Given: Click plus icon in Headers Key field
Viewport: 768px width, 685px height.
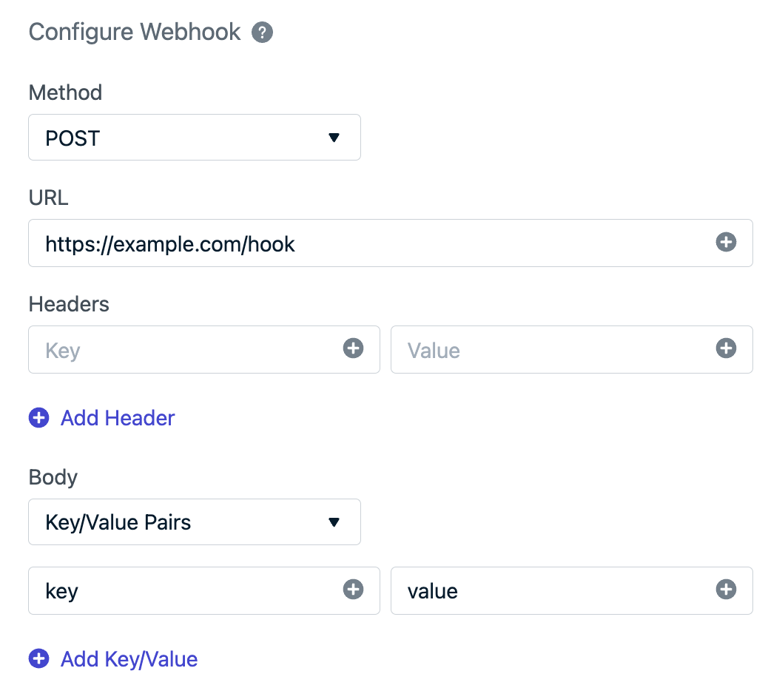Looking at the screenshot, I should [x=353, y=348].
